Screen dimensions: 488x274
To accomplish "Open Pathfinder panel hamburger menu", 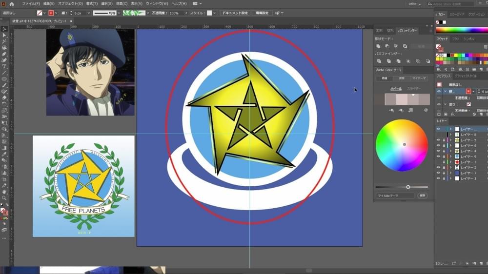I will pos(431,31).
